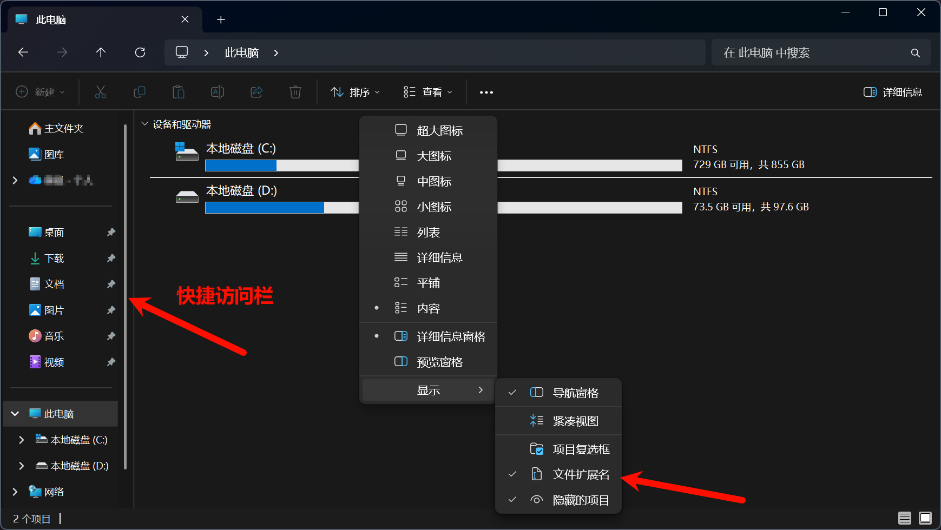Click the 本地磁盘 (C:) storage usage bar
Screen dimensions: 941x530
(281, 165)
